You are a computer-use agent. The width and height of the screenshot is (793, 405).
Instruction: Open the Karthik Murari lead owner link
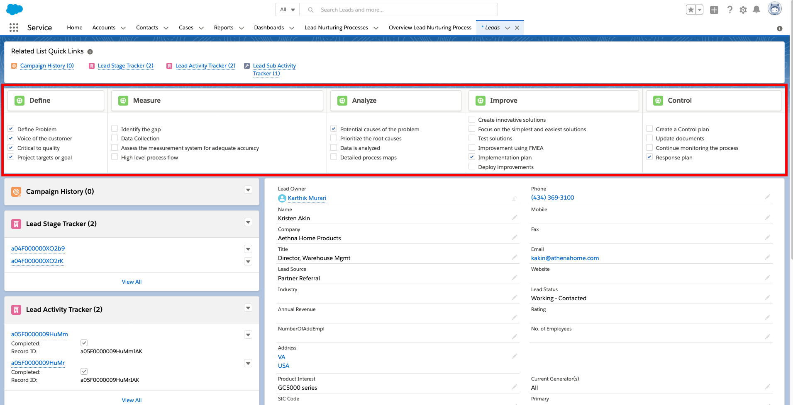[307, 198]
